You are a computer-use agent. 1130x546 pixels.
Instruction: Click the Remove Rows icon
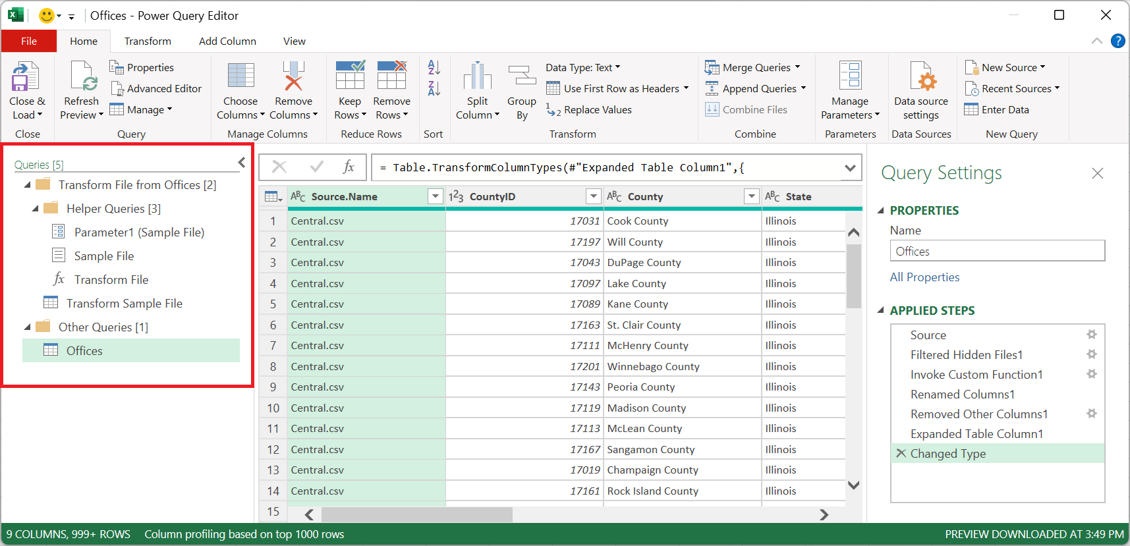click(392, 75)
